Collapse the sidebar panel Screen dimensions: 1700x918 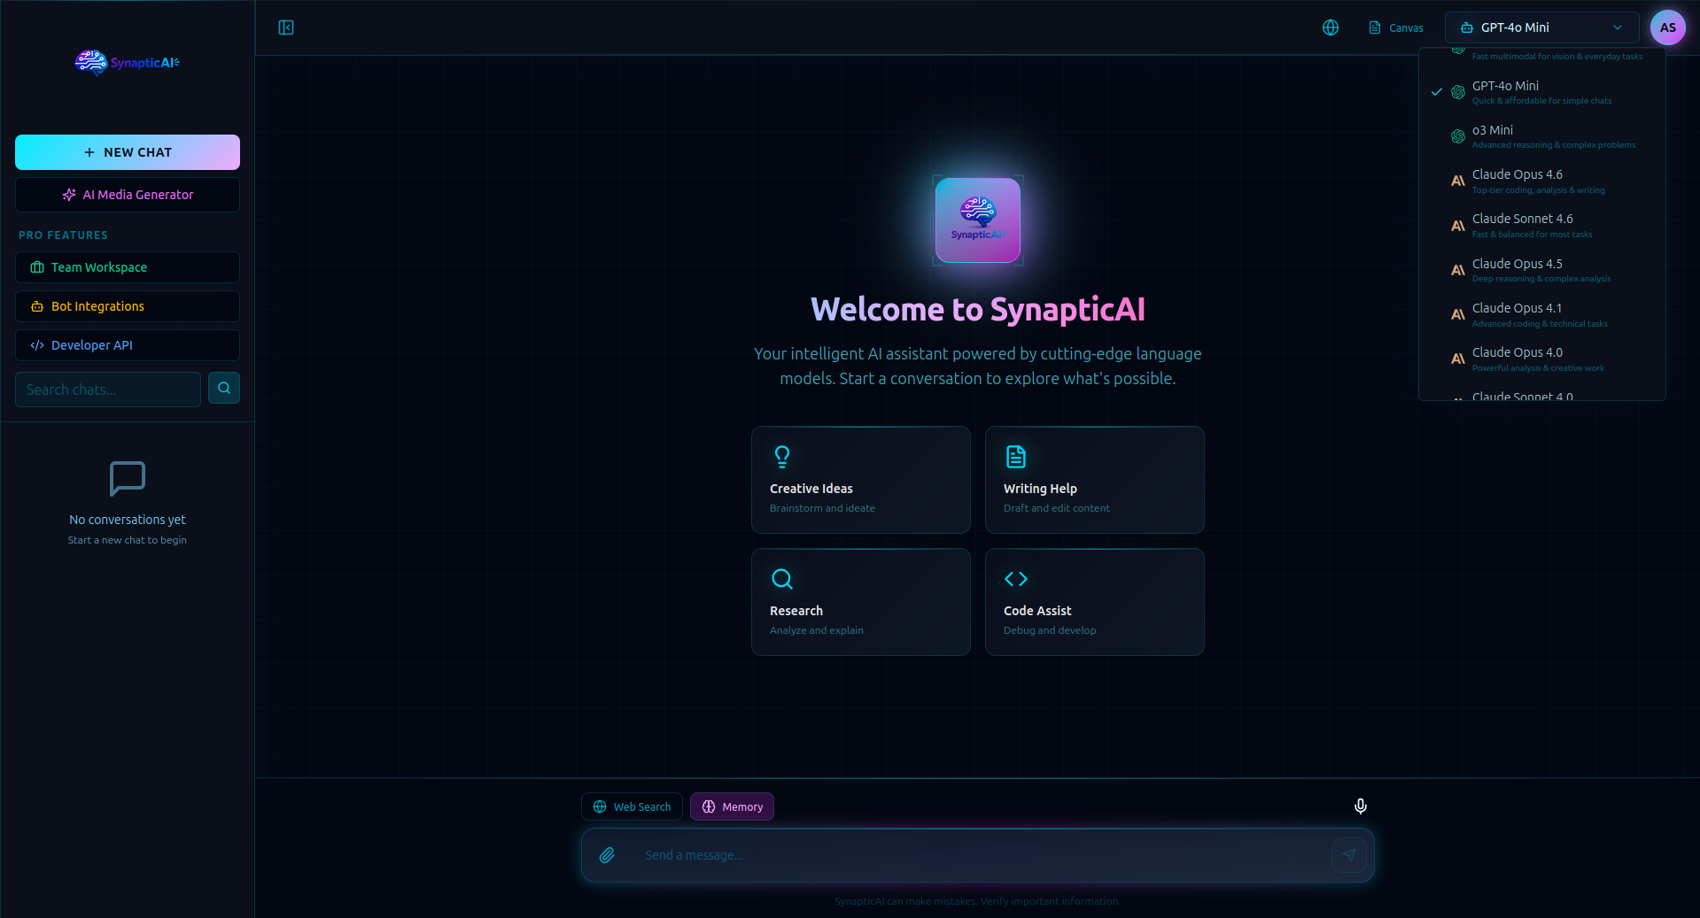[285, 27]
